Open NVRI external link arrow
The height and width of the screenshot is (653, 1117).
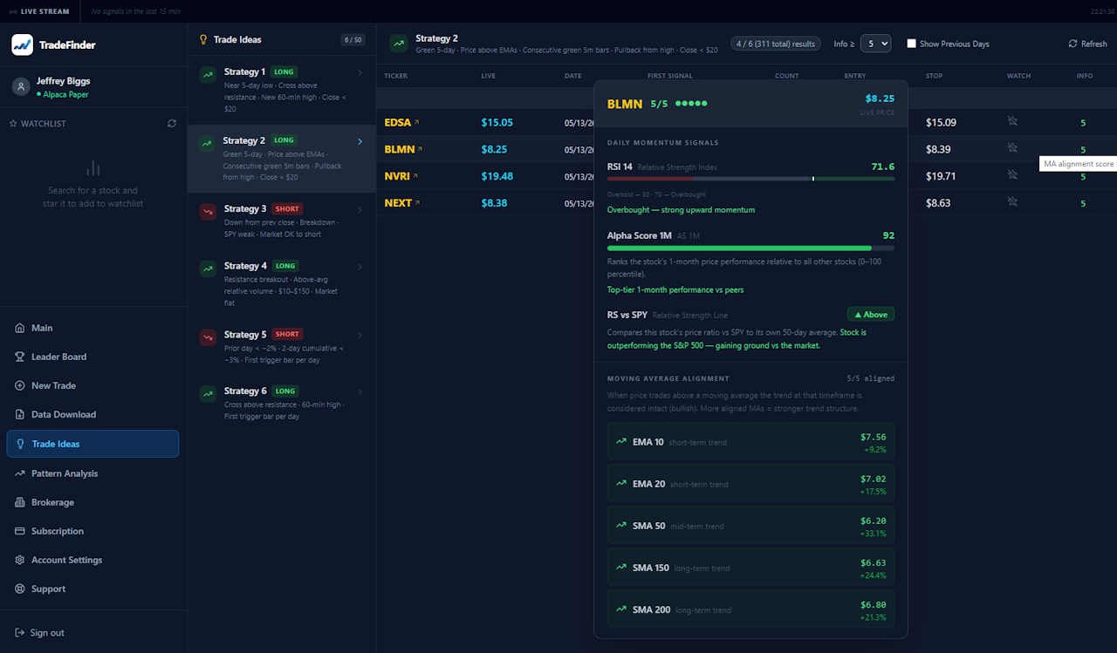415,176
